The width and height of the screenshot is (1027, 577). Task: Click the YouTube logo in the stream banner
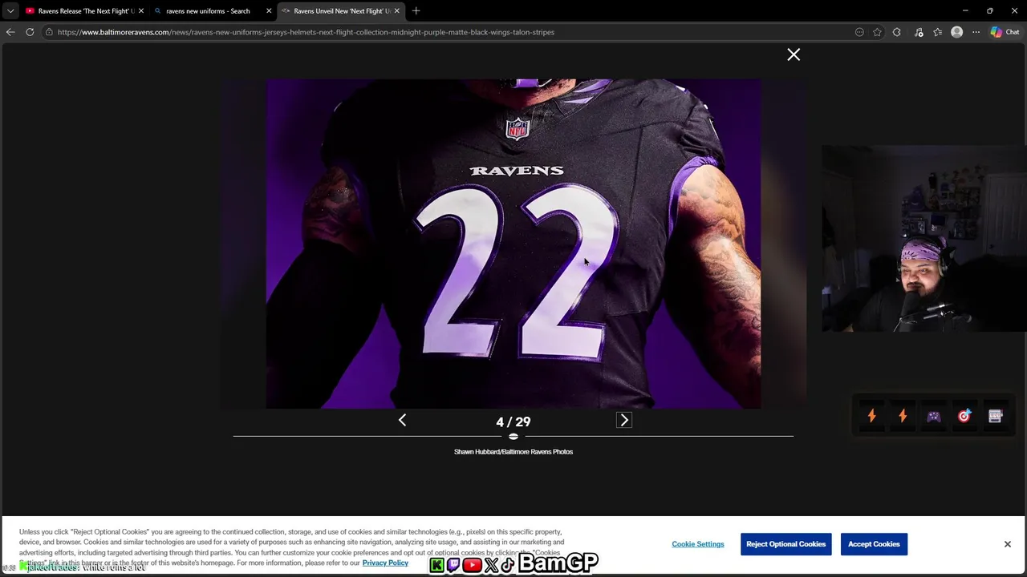point(472,566)
